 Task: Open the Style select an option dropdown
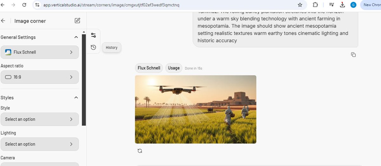point(40,119)
